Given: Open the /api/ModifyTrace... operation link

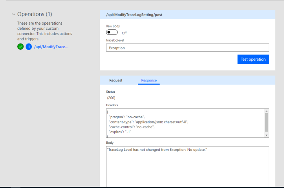Looking at the screenshot, I should point(51,47).
